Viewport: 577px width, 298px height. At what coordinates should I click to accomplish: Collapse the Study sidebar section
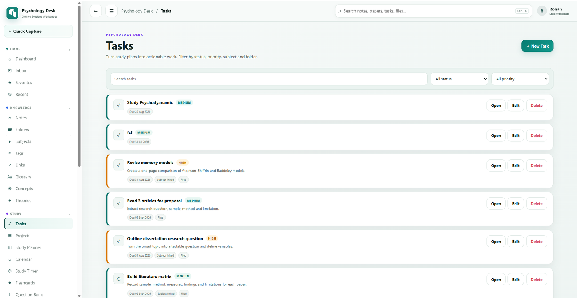point(70,214)
